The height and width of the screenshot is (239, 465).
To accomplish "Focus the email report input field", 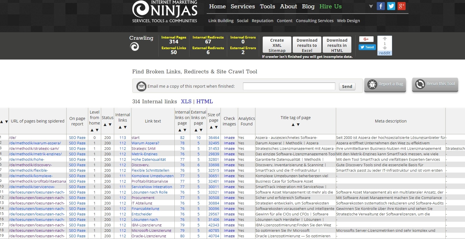I will coord(289,86).
